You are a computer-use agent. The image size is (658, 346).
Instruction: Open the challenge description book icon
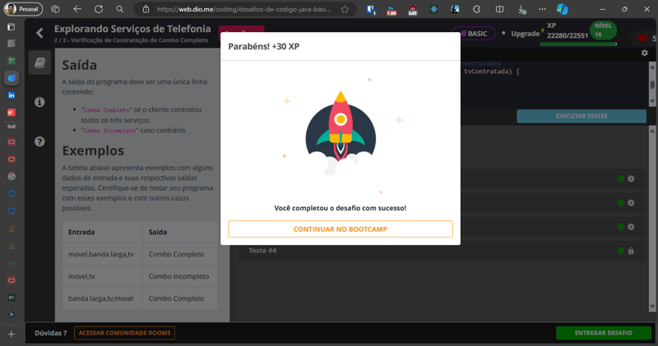[39, 63]
